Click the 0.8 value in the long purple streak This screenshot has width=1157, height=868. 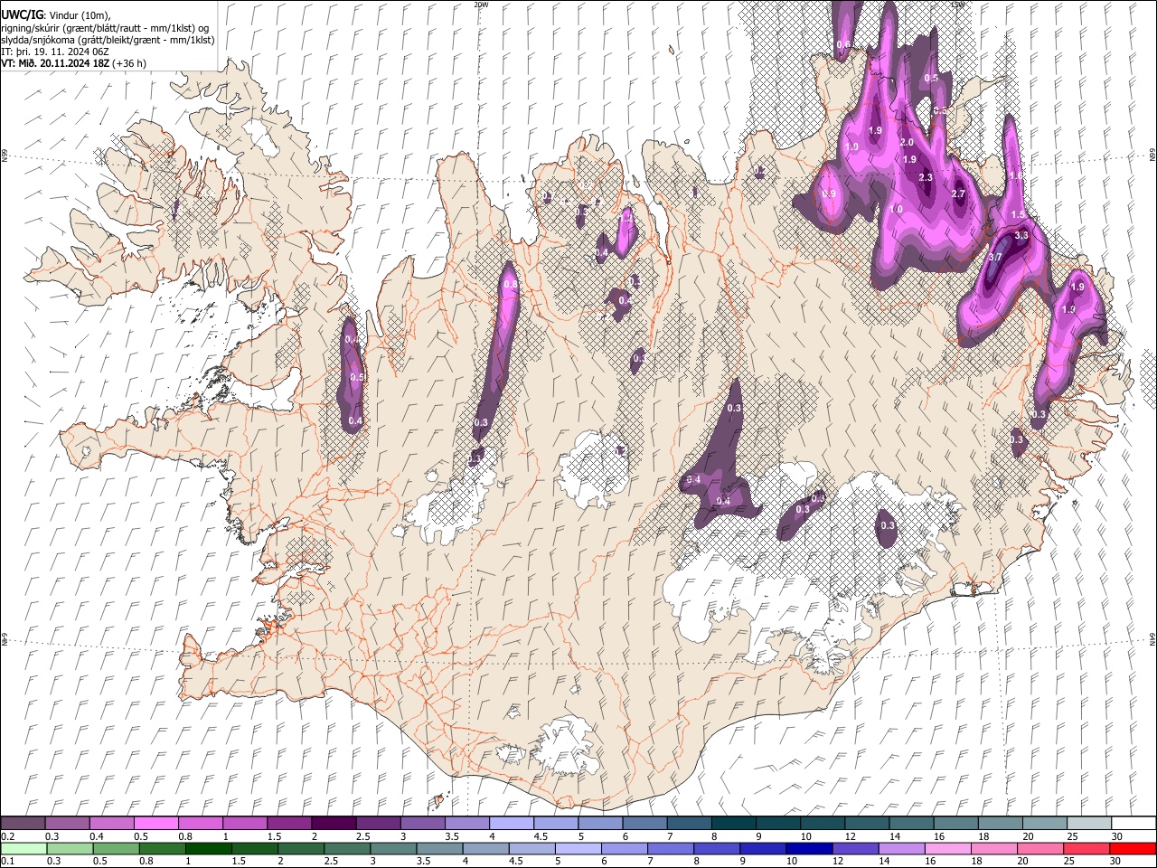[511, 285]
